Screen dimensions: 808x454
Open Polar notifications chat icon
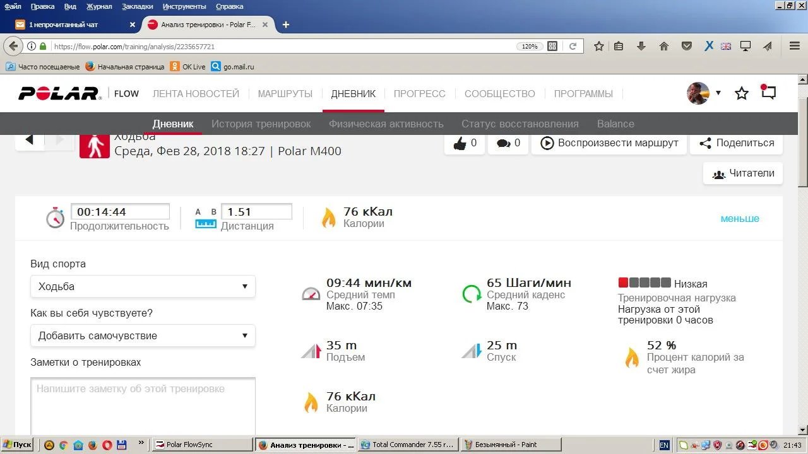coord(768,92)
